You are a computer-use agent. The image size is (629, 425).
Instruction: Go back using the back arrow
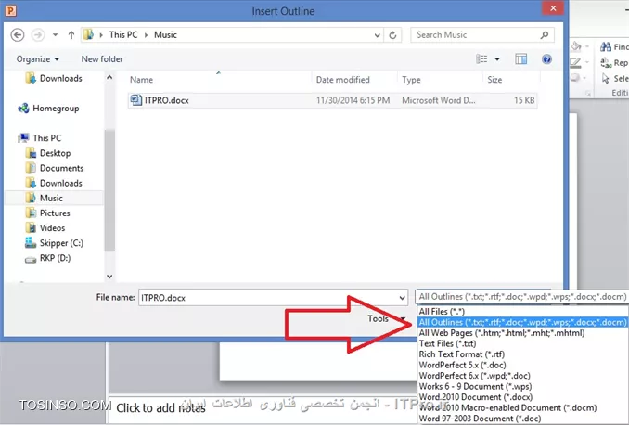tap(18, 35)
